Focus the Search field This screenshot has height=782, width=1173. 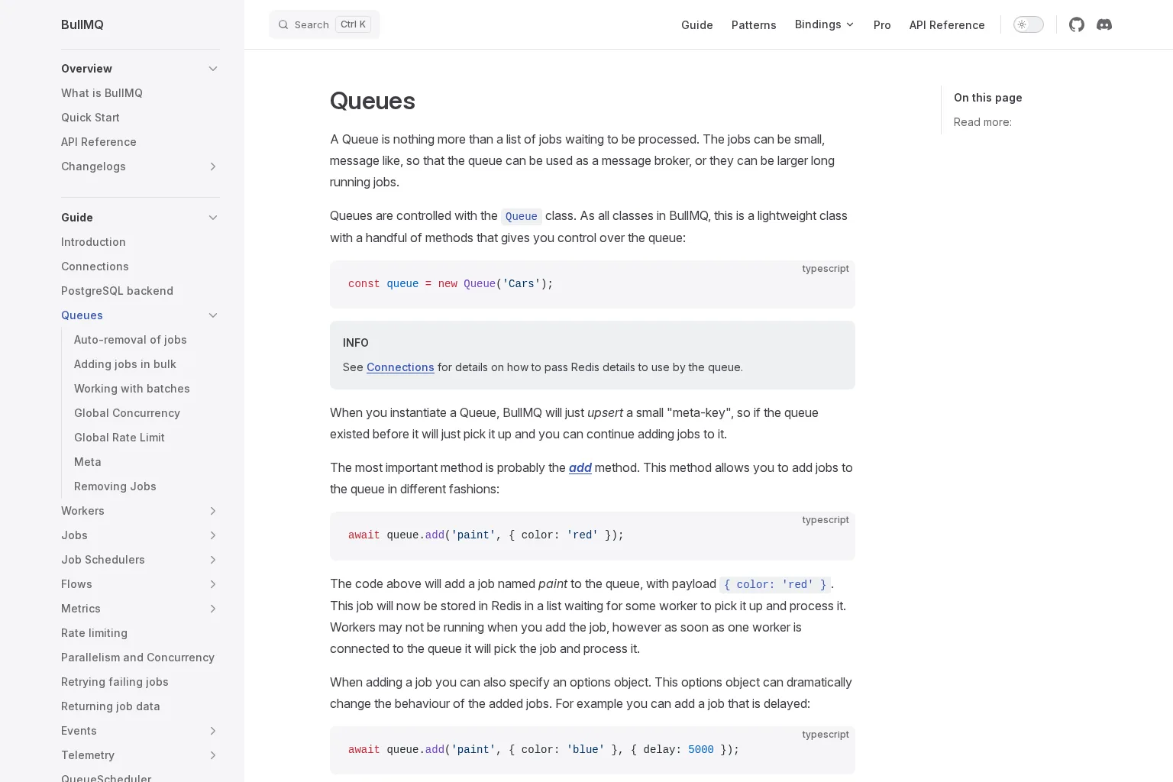click(325, 24)
